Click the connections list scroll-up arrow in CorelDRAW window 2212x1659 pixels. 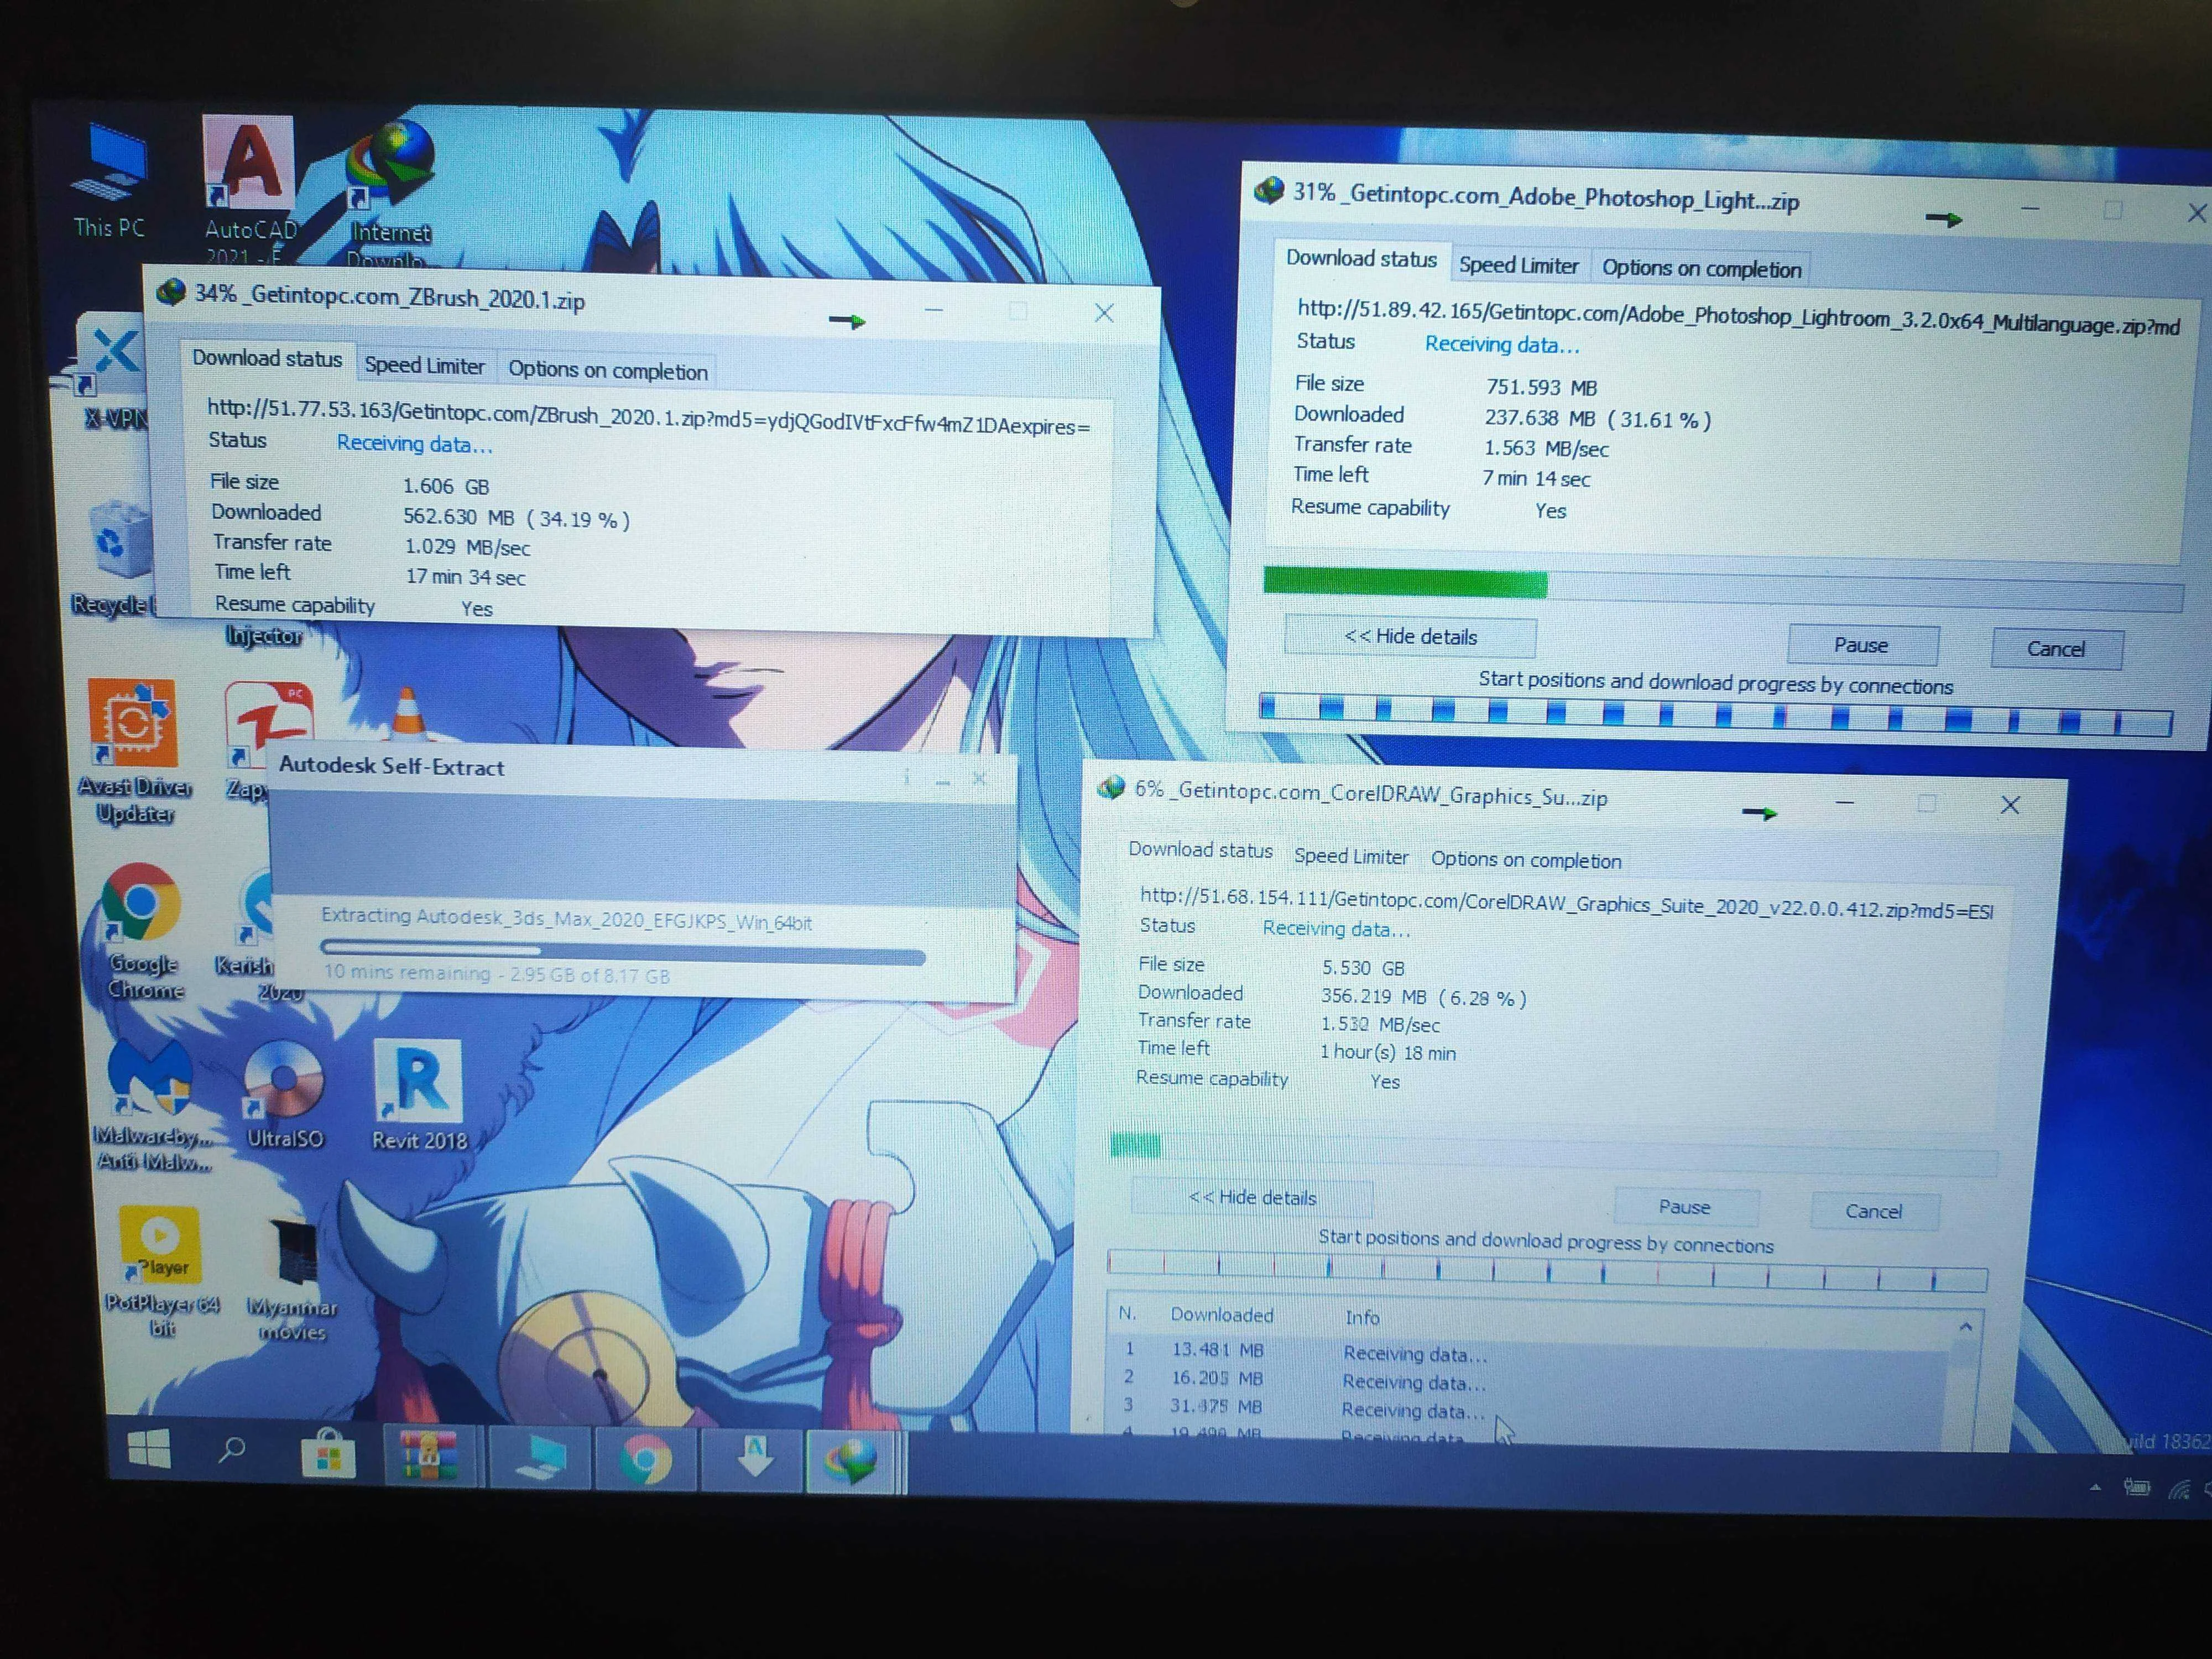(x=1966, y=1327)
